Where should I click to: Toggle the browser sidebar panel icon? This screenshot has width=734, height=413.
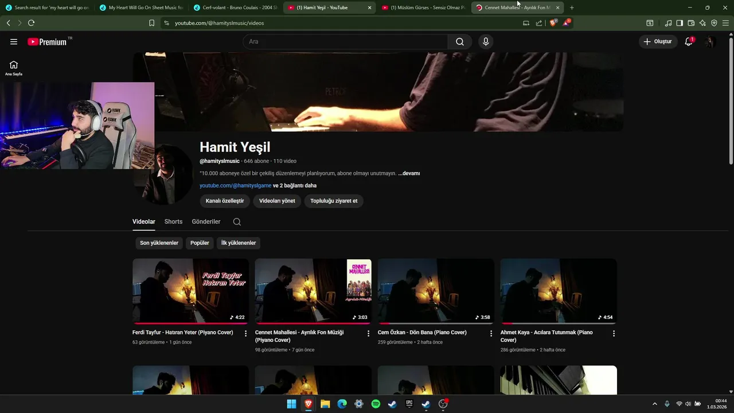pos(680,23)
